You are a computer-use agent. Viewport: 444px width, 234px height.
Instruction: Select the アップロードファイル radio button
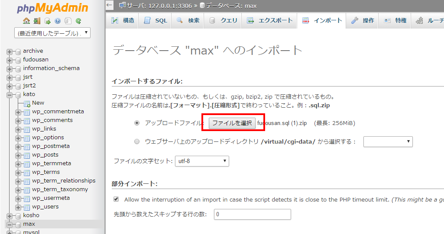pos(137,123)
